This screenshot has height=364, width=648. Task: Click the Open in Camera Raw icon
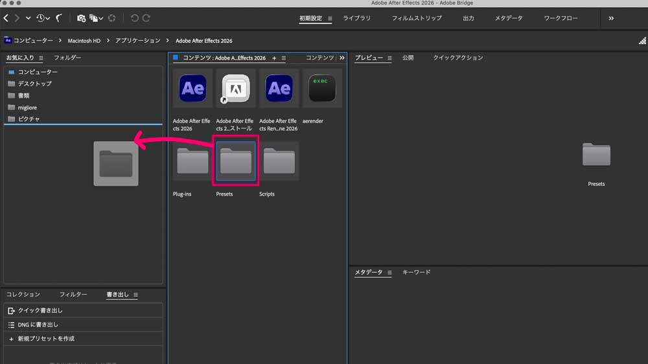111,18
